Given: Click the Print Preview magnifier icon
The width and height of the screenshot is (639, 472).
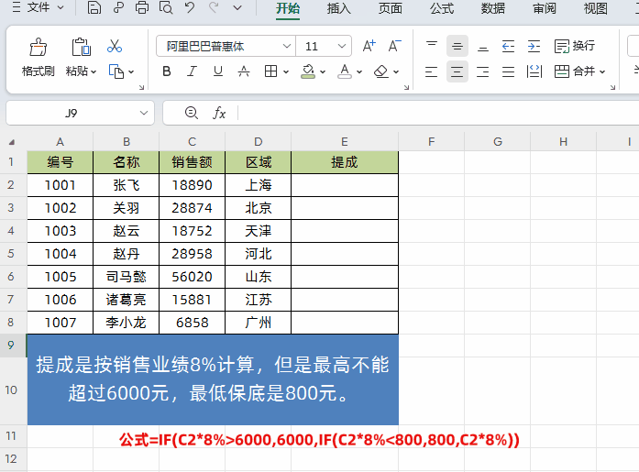Looking at the screenshot, I should (166, 7).
